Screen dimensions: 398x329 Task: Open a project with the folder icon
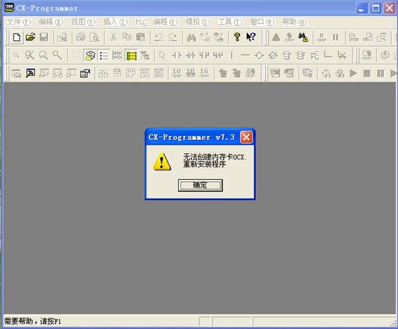pyautogui.click(x=30, y=37)
